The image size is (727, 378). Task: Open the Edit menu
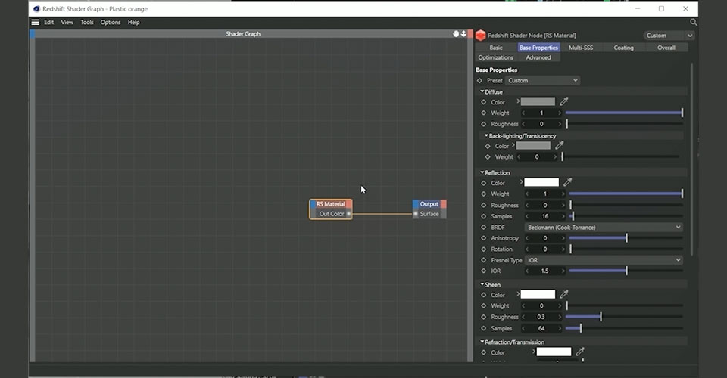point(48,22)
